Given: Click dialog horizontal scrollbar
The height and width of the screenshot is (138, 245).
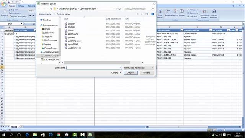Looking at the screenshot, I should 97,62.
